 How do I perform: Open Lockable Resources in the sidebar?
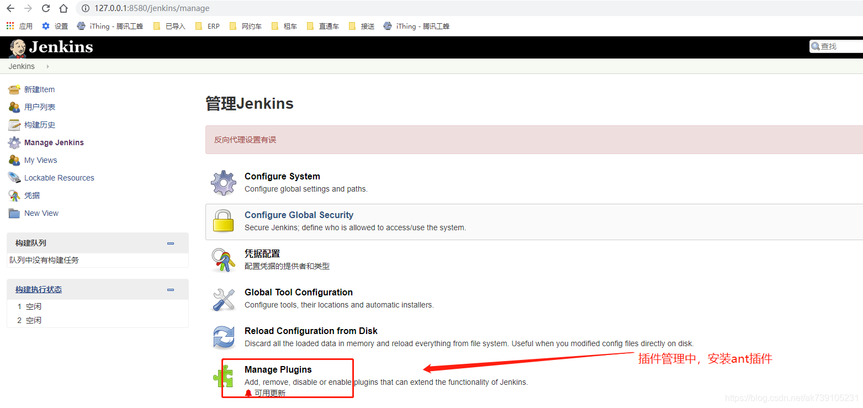59,178
